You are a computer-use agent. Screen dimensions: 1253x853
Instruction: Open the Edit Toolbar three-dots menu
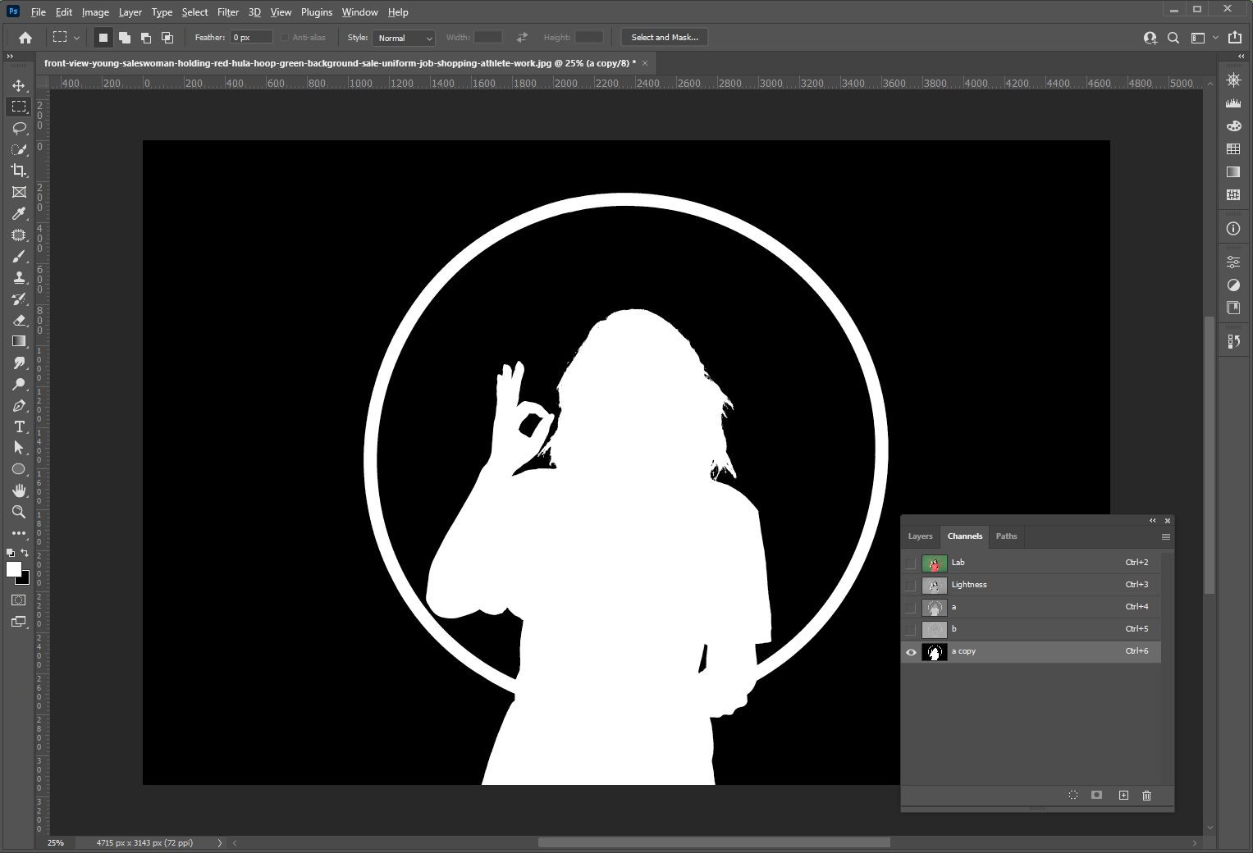[x=19, y=533]
